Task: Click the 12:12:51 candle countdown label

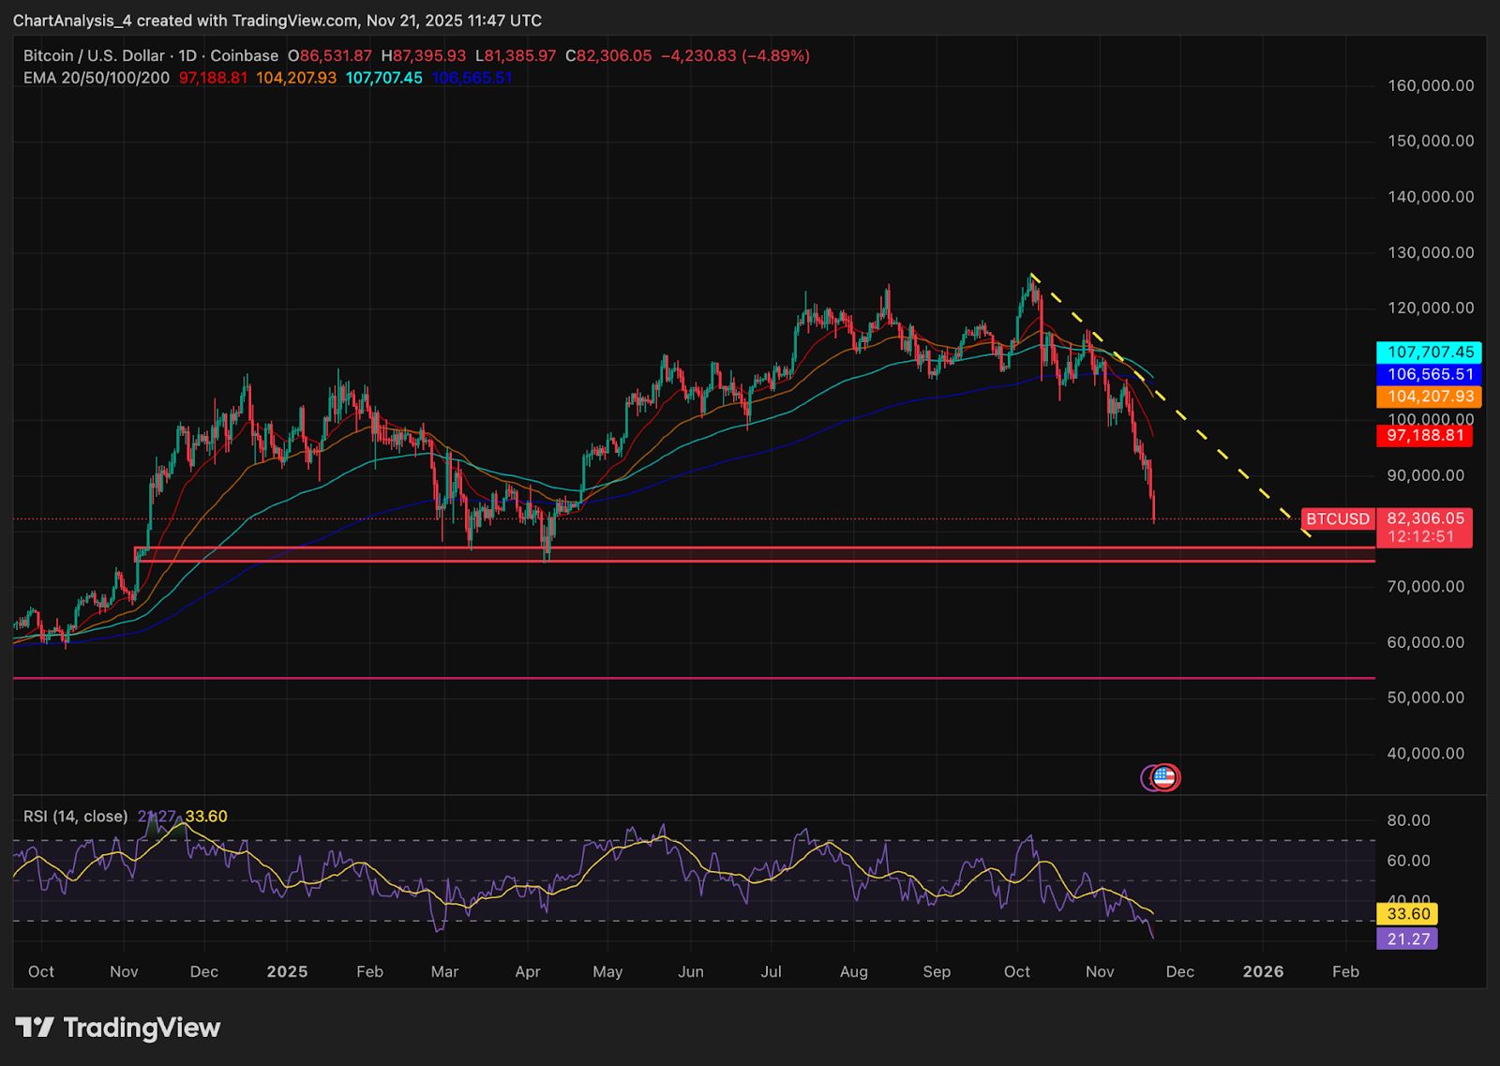Action: coord(1420,537)
